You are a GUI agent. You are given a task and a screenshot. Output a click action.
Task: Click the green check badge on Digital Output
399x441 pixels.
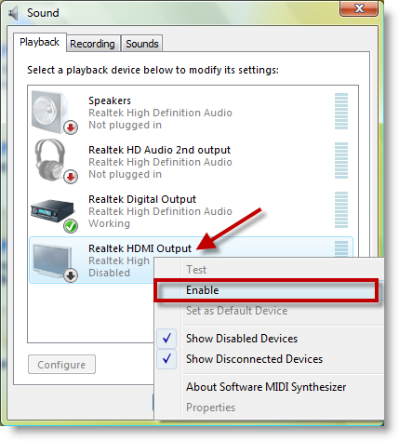pyautogui.click(x=71, y=226)
